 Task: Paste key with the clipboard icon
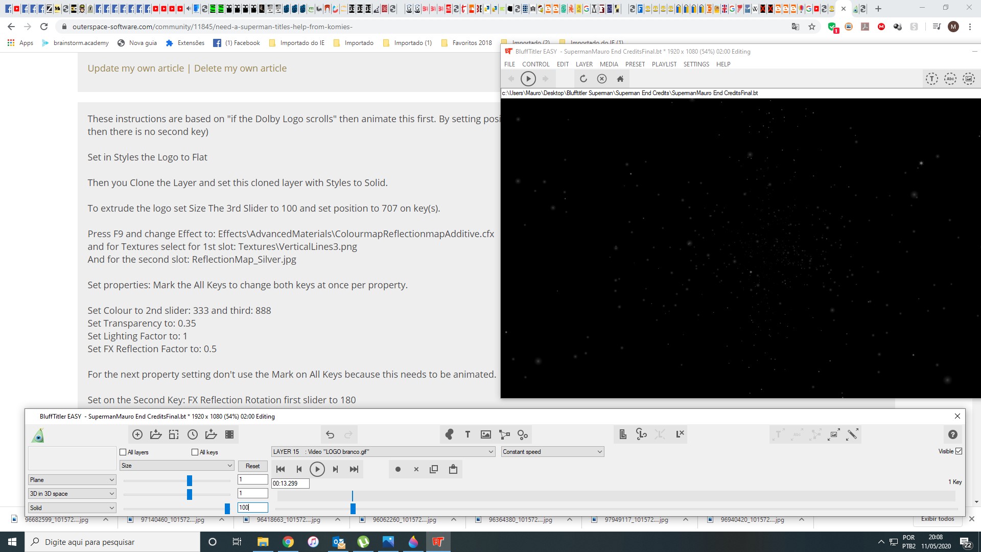click(x=453, y=469)
